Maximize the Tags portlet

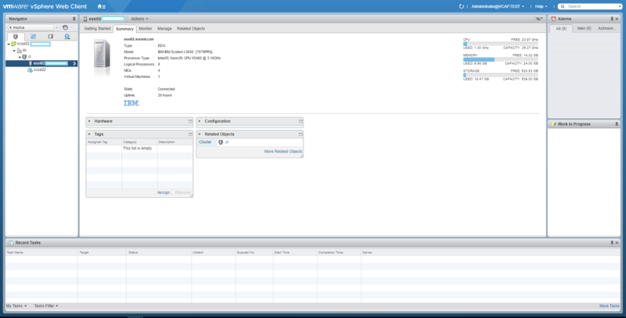[190, 134]
